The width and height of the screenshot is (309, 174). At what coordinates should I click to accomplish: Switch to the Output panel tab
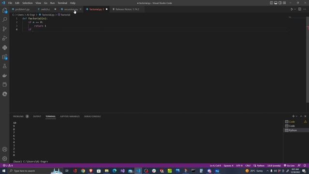point(37,116)
